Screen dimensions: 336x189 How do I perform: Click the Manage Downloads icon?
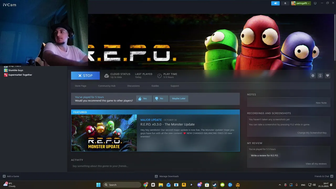click(156, 176)
